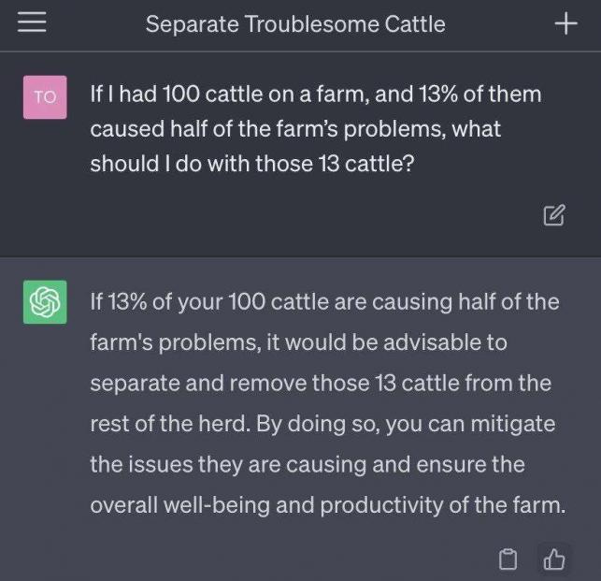Image resolution: width=601 pixels, height=581 pixels.
Task: Click the pink TO user avatar
Action: click(45, 97)
